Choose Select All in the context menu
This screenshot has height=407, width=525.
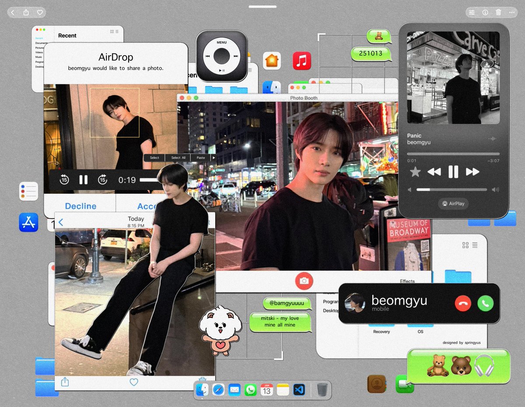[178, 157]
